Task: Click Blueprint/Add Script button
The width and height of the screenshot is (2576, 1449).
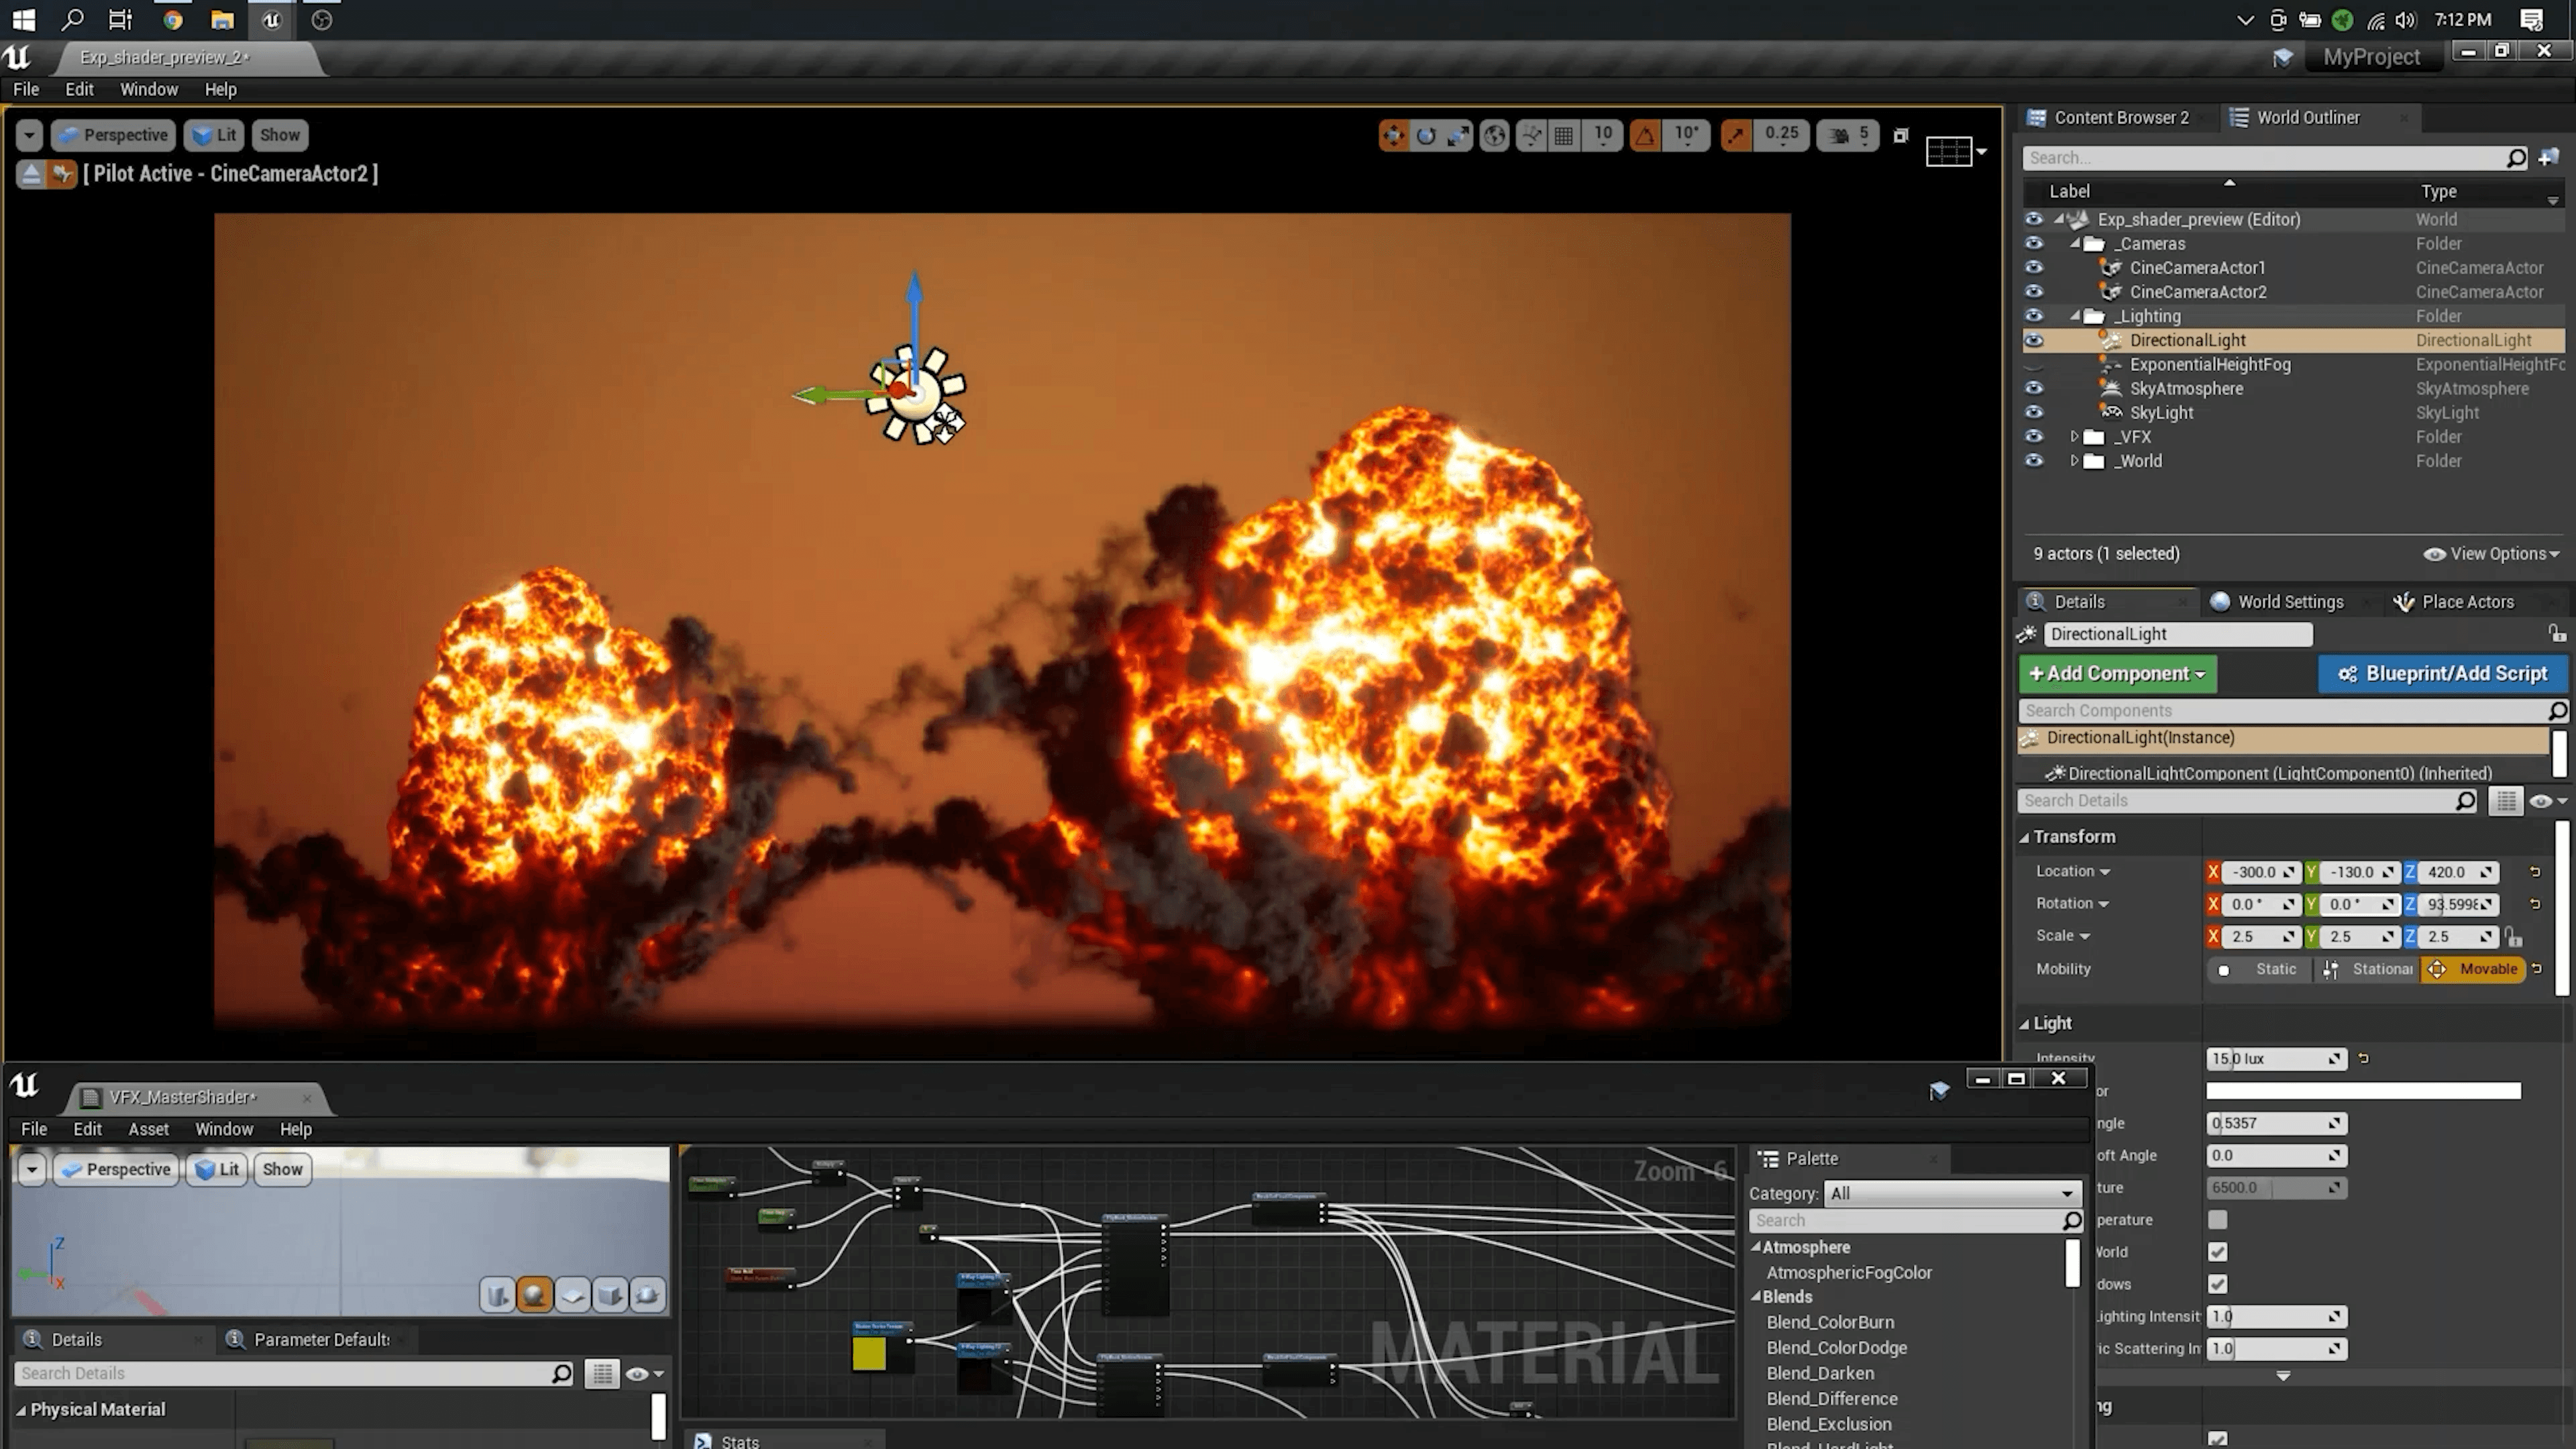Action: (x=2443, y=674)
